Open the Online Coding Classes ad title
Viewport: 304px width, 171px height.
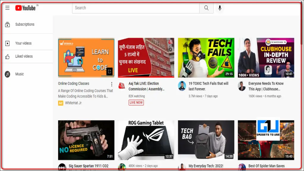(74, 83)
